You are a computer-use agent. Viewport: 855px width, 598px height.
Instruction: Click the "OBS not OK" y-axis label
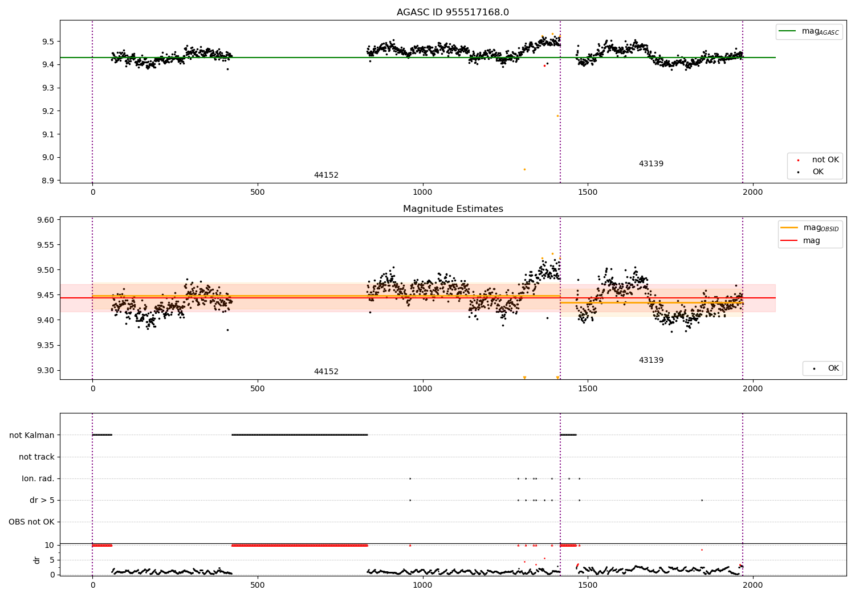(32, 522)
